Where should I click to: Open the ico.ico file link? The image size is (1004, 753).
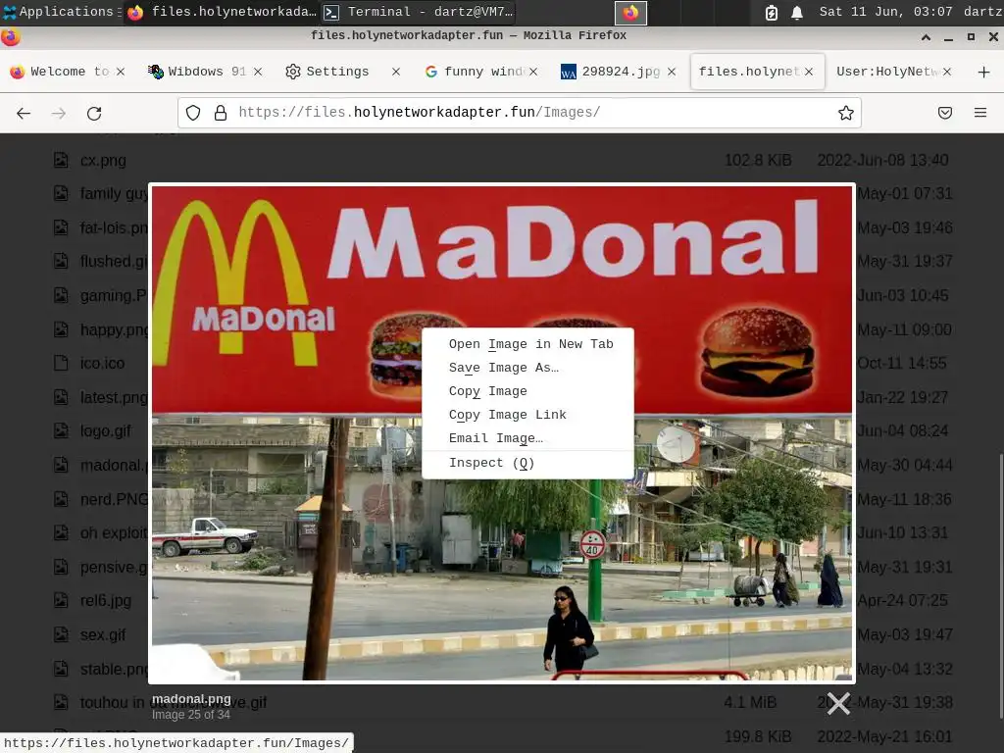point(102,363)
